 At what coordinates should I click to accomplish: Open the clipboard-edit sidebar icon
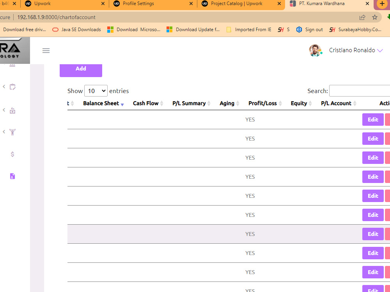click(12, 87)
